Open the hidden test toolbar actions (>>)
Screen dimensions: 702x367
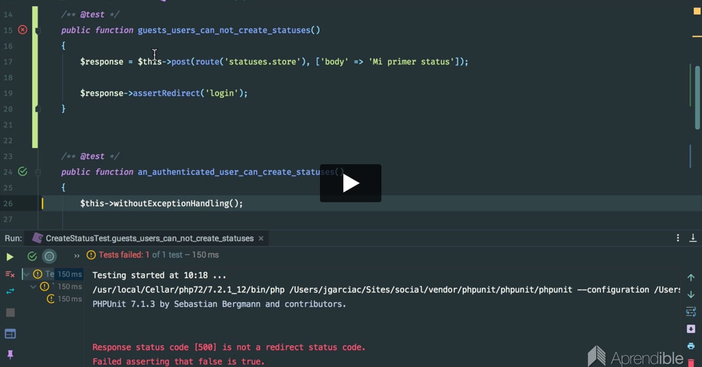77,255
